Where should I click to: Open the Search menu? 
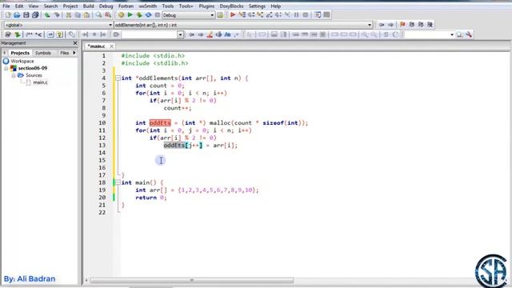point(50,6)
